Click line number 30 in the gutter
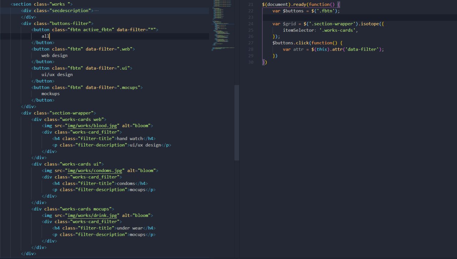The width and height of the screenshot is (457, 259). point(251,62)
